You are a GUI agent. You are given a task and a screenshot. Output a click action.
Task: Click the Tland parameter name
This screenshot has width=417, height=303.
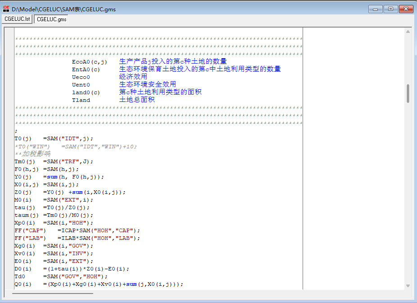pyautogui.click(x=81, y=100)
